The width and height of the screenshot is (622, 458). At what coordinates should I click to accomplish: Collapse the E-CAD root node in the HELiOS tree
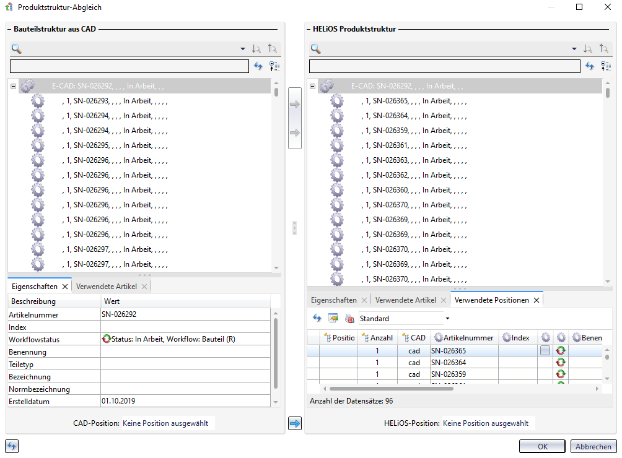click(x=312, y=87)
